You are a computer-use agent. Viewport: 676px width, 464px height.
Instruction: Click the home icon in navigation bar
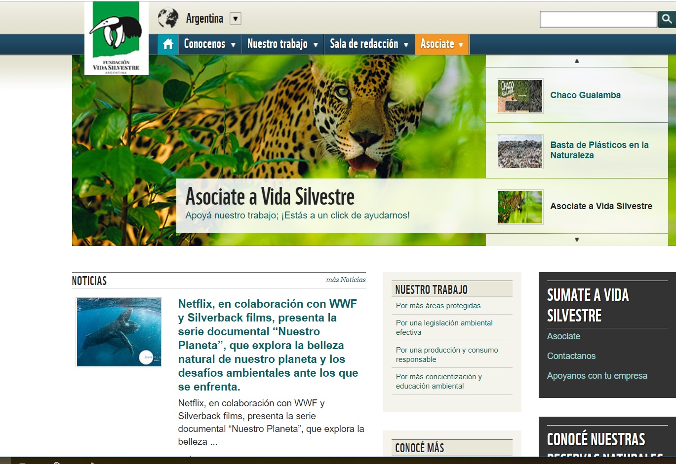pyautogui.click(x=168, y=44)
